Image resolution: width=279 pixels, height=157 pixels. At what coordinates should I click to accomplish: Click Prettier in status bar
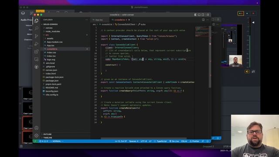[x=194, y=141]
